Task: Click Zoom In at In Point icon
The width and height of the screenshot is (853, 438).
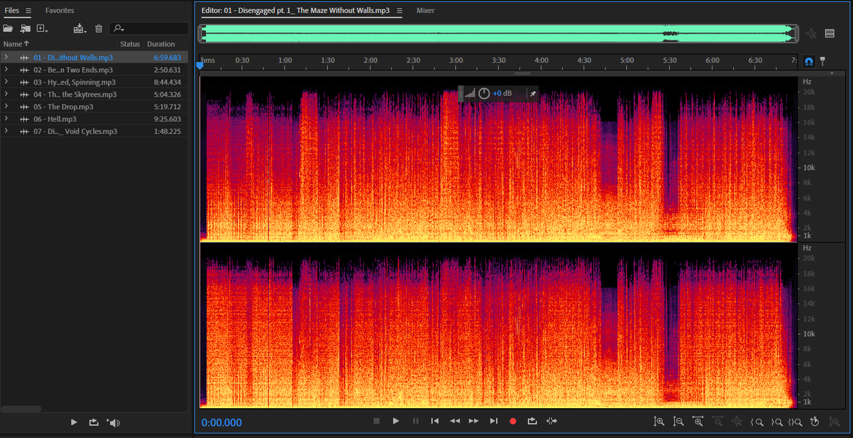Action: click(756, 421)
